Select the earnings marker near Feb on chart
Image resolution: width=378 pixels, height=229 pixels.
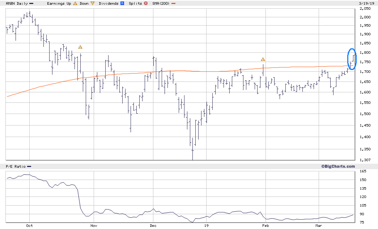click(x=263, y=60)
